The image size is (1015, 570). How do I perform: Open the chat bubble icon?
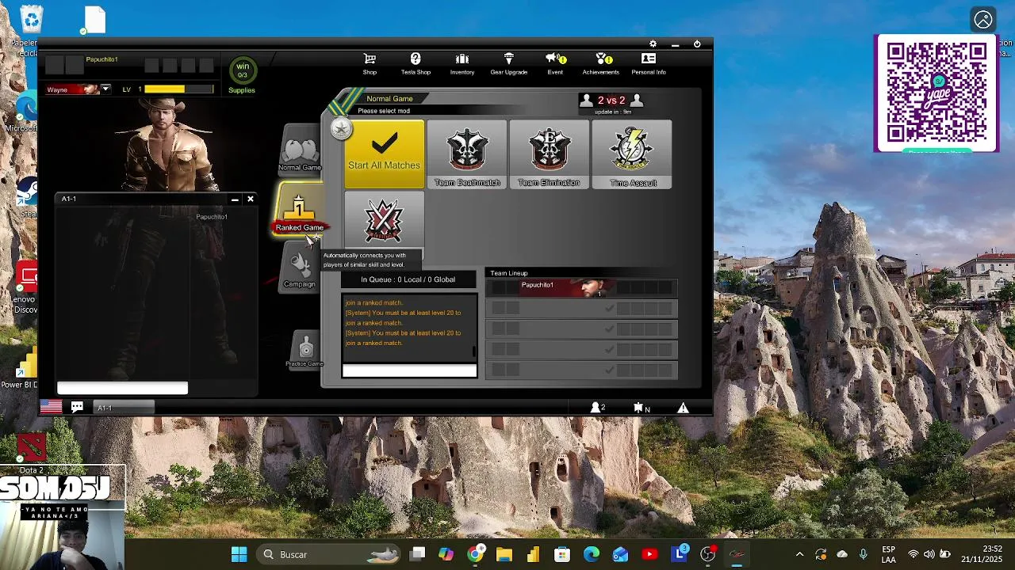77,407
